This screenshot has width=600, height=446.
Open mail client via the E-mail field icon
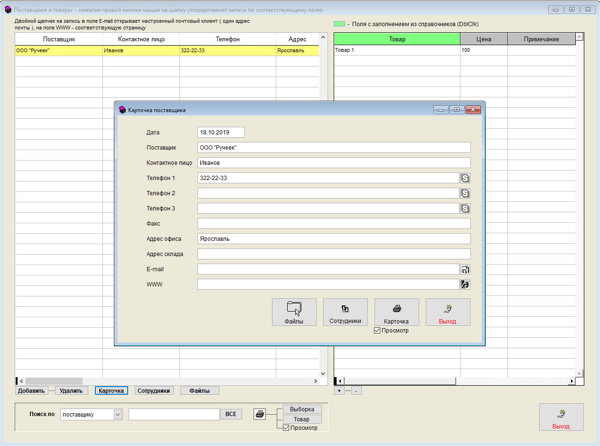coord(465,269)
